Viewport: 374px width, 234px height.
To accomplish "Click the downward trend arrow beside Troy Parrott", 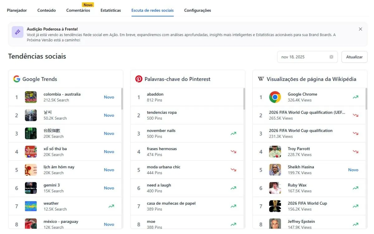I will point(356,152).
